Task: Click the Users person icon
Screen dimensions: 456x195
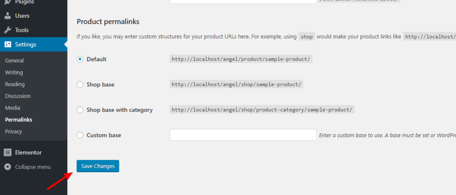Action: pyautogui.click(x=8, y=16)
